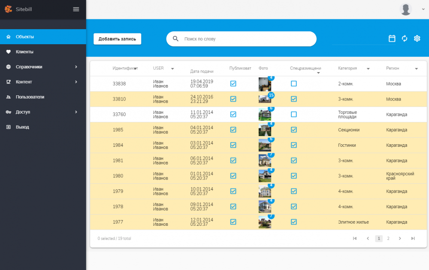Select current page 1 button
The width and height of the screenshot is (429, 270).
[379, 239]
